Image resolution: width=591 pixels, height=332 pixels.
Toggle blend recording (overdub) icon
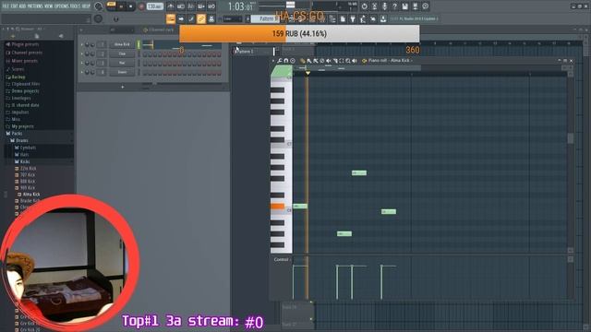201,6
